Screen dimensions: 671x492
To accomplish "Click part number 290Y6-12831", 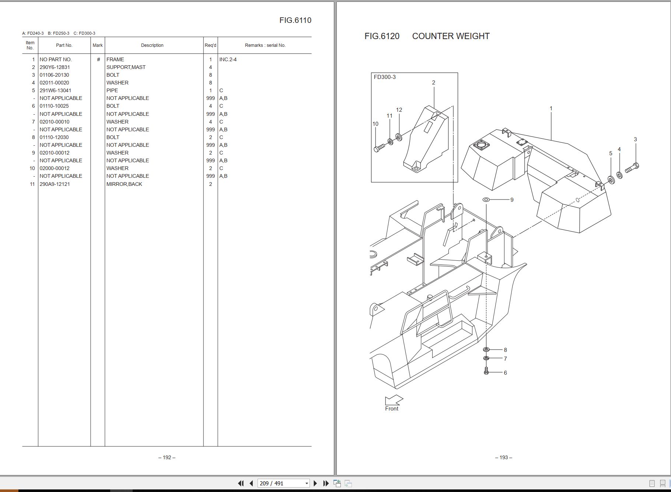I will tap(55, 67).
